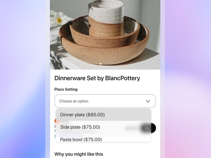Image resolution: width=211 pixels, height=158 pixels.
Task: Tap the pottery product photo
Action: (105, 35)
